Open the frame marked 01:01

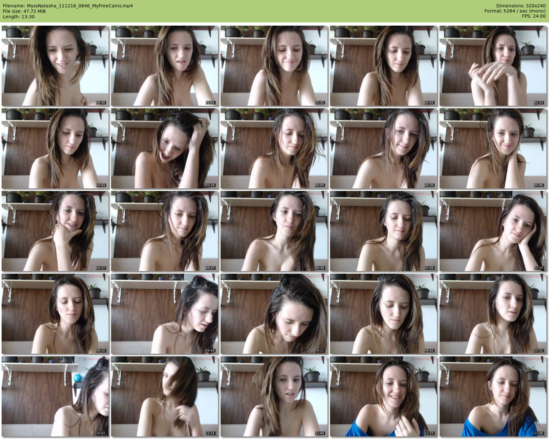[165, 66]
